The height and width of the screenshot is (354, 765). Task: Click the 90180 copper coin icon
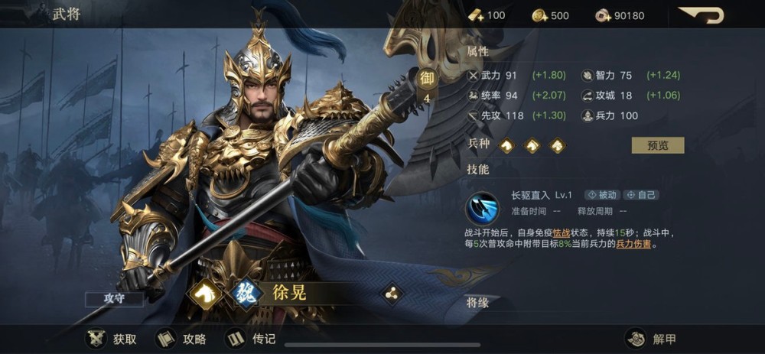(604, 15)
